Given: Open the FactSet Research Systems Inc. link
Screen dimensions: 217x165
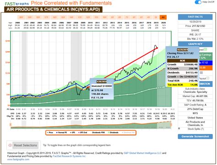Looking at the screenshot, I should (x=69, y=156).
